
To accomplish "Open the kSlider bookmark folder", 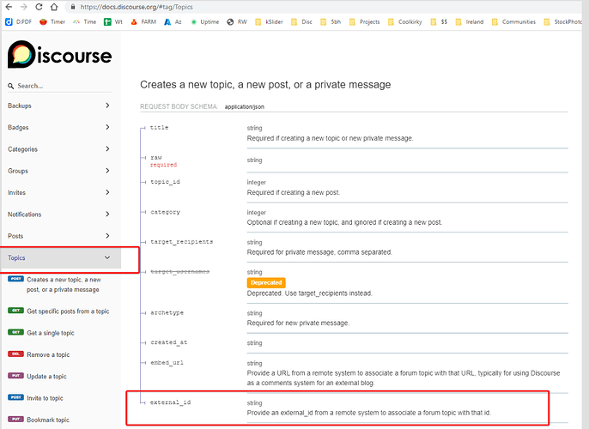I will [x=269, y=21].
